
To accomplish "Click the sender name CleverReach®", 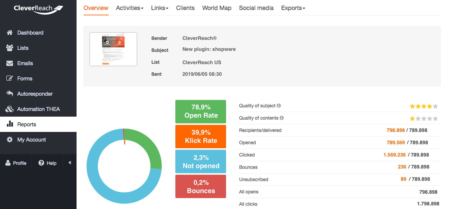I will click(200, 38).
